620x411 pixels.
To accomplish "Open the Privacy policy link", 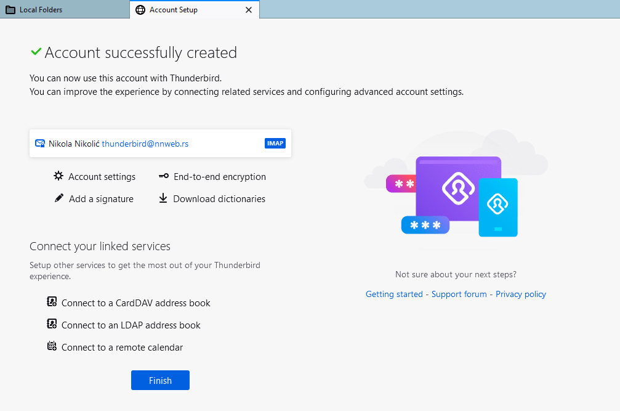I will click(521, 294).
